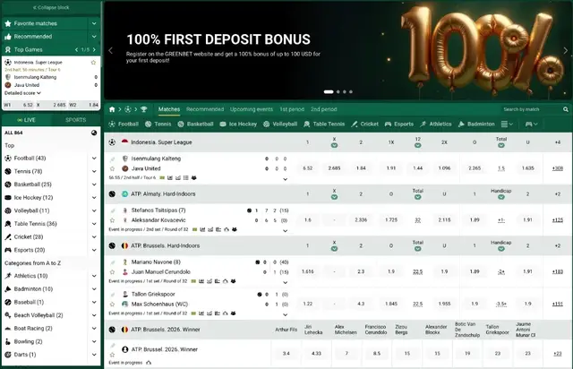Bet on odds 6.52 for Isenmulang Kalteng

[x=308, y=168]
